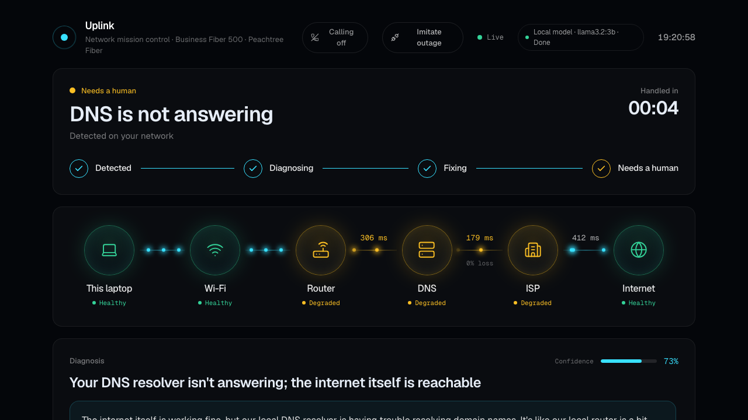748x420 pixels.
Task: Click the Your DNS resolver diagnosis headline
Action: coord(275,383)
